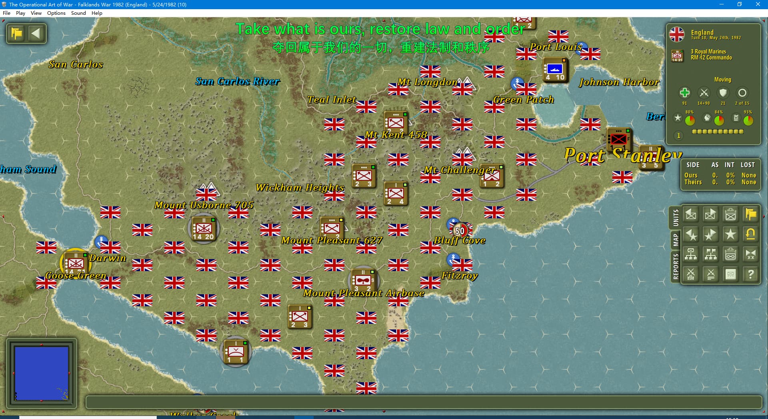
Task: Click the previous unit button in Units panel
Action: pyautogui.click(x=691, y=215)
